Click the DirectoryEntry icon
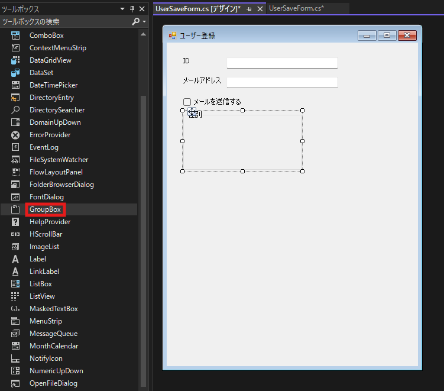This screenshot has width=444, height=391. click(15, 98)
